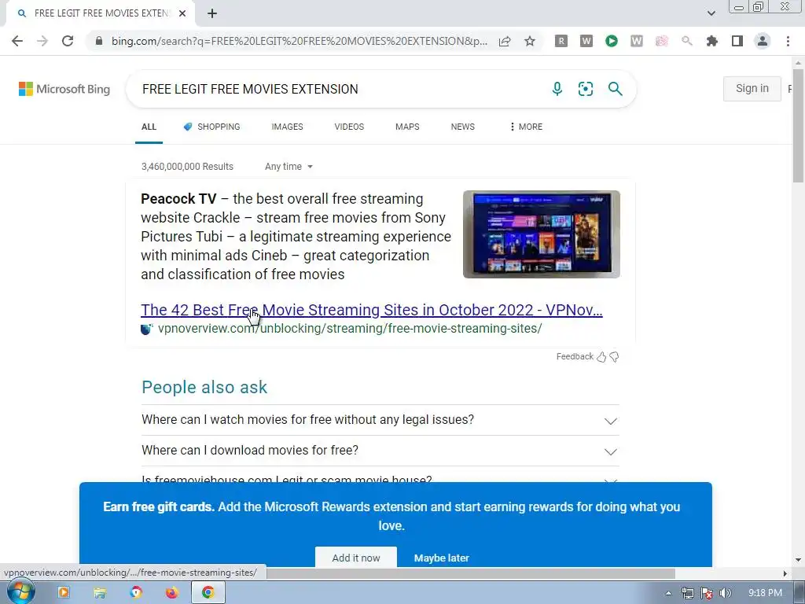Viewport: 805px width, 604px height.
Task: Click the 'Peacock TV' bold text
Action: 178,199
